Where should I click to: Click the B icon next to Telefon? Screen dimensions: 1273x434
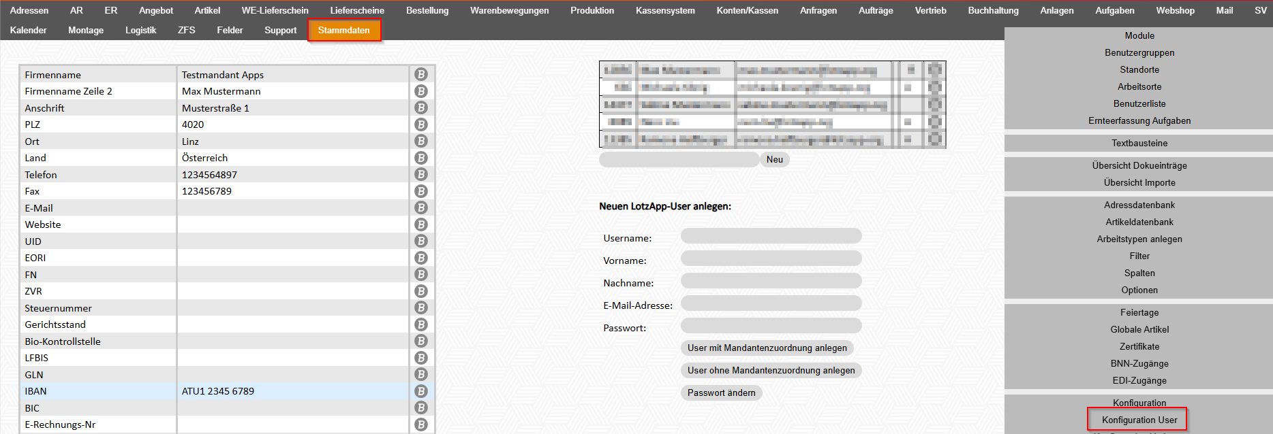click(421, 174)
